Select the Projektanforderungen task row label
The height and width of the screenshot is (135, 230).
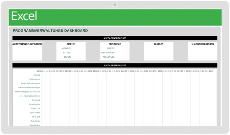(x=30, y=83)
